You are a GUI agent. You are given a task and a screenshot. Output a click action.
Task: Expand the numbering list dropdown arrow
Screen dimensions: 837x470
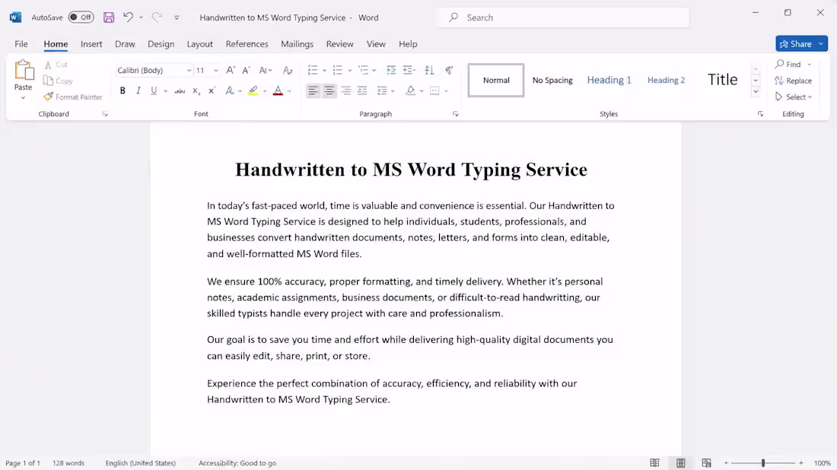350,71
